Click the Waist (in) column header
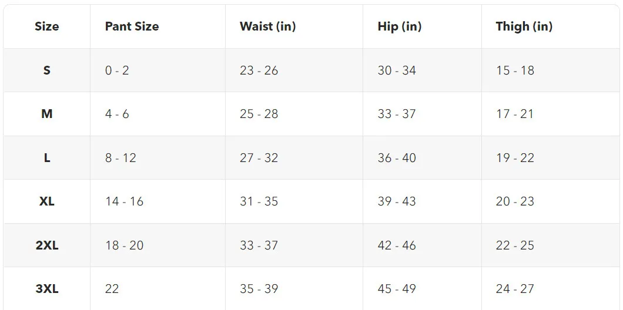 point(268,26)
